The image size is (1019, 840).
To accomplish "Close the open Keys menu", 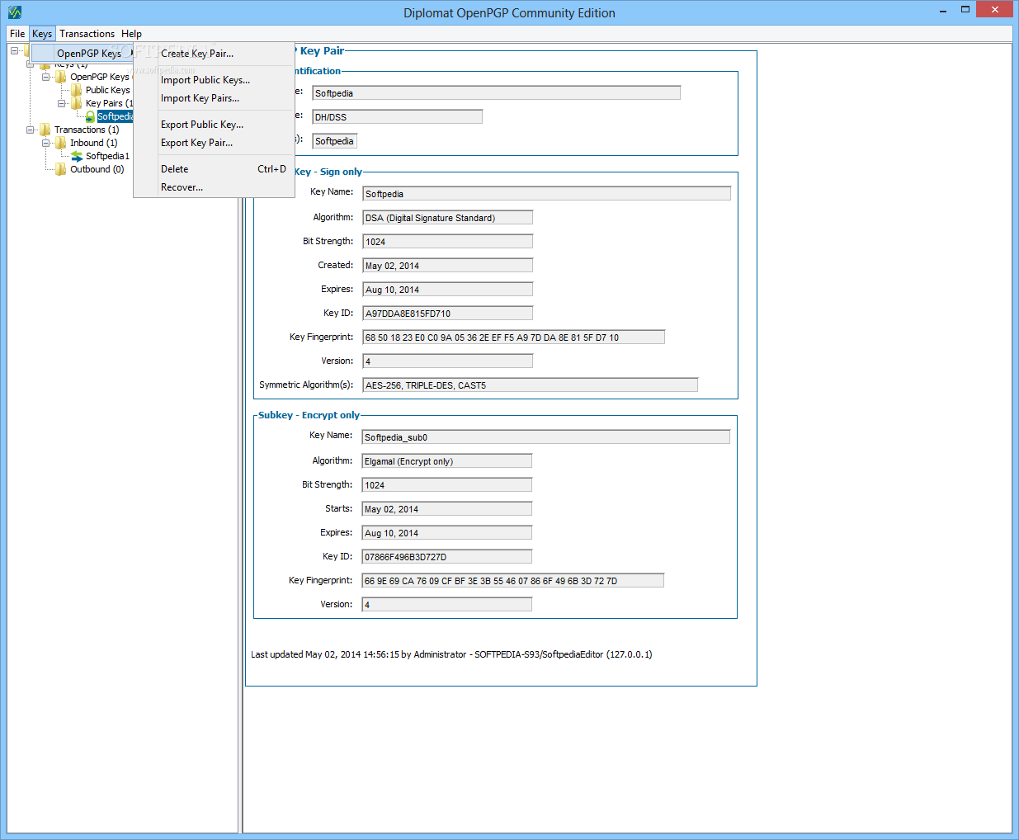I will 42,34.
